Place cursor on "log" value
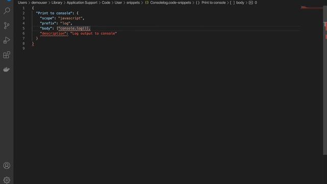 [x=65, y=24]
